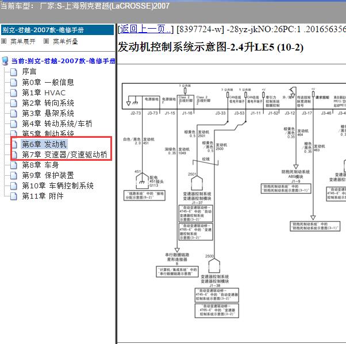
Task: Open 第10章 车辆控制系统
Action: (x=58, y=186)
